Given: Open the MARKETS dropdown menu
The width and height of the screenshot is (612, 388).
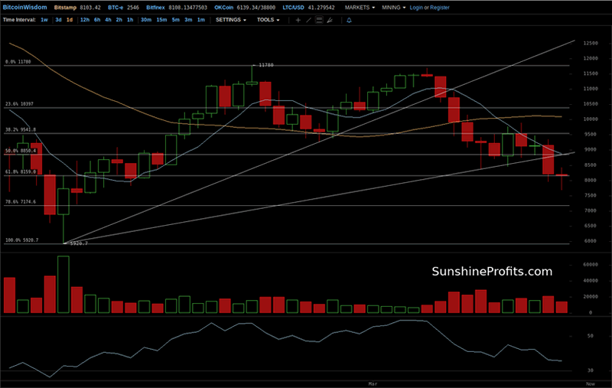Looking at the screenshot, I should tap(360, 8).
